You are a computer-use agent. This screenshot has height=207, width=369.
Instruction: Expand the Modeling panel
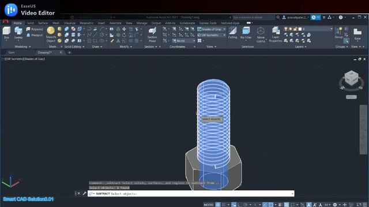(22, 47)
